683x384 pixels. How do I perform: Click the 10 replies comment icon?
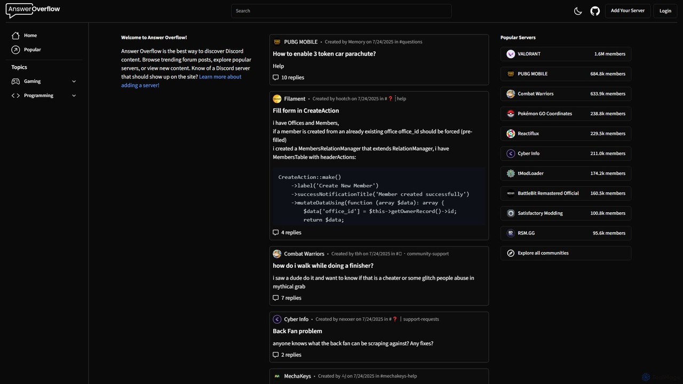(x=276, y=77)
